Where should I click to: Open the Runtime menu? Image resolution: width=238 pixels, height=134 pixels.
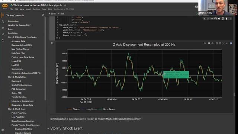[36, 9]
